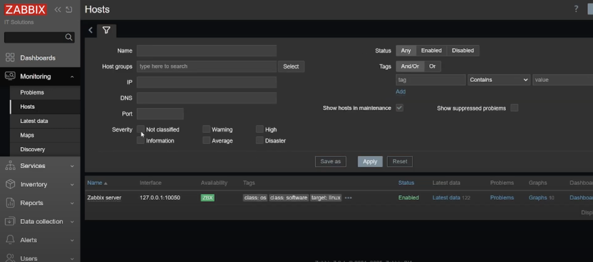593x262 pixels.
Task: Open Dashboards from the sidebar
Action: click(x=38, y=58)
